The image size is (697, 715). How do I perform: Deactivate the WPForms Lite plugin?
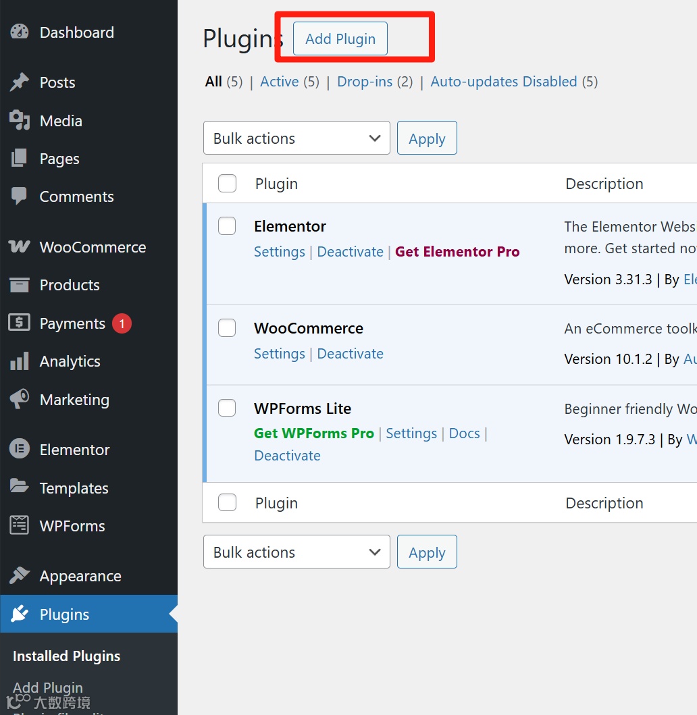click(287, 456)
